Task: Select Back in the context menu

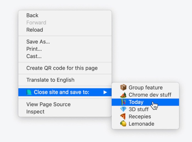Action: point(65,15)
